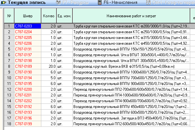Click the name Труба круглая КТС ф315/3000
The width and height of the screenshot is (195, 130).
(x=131, y=38)
